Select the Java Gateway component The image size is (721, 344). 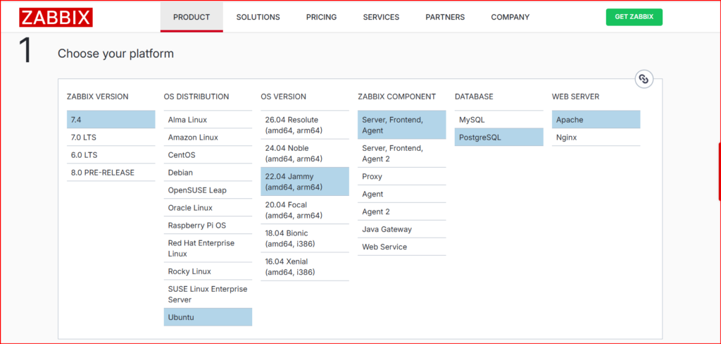pos(402,229)
